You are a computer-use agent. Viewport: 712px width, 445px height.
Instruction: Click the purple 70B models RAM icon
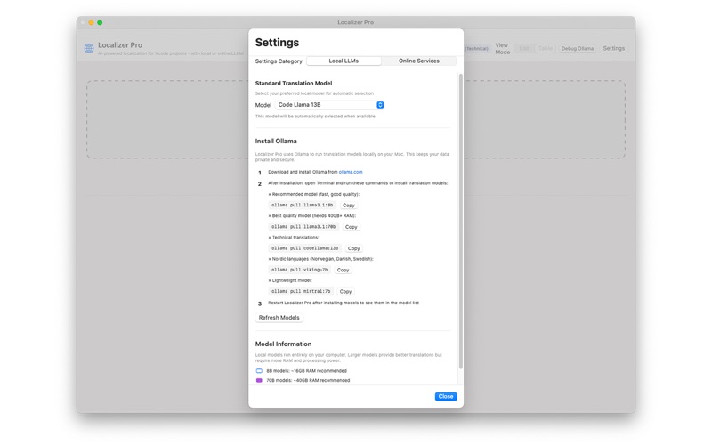tap(259, 381)
